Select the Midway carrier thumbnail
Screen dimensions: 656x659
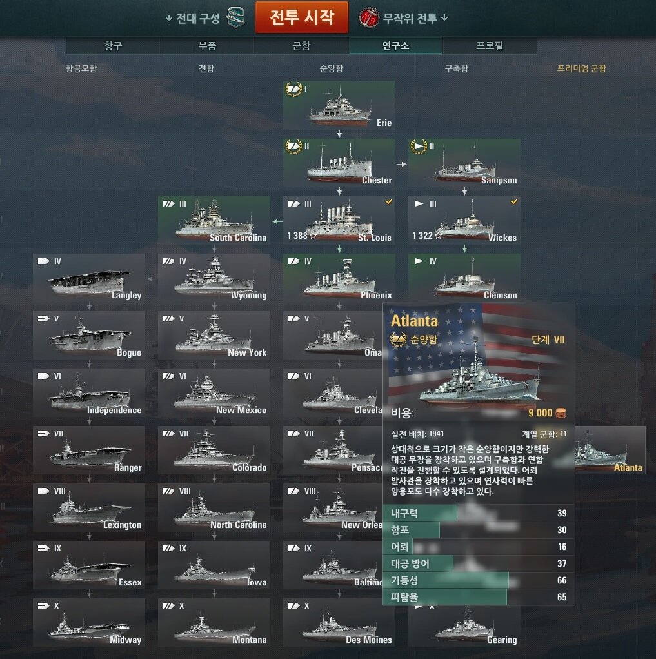(89, 622)
